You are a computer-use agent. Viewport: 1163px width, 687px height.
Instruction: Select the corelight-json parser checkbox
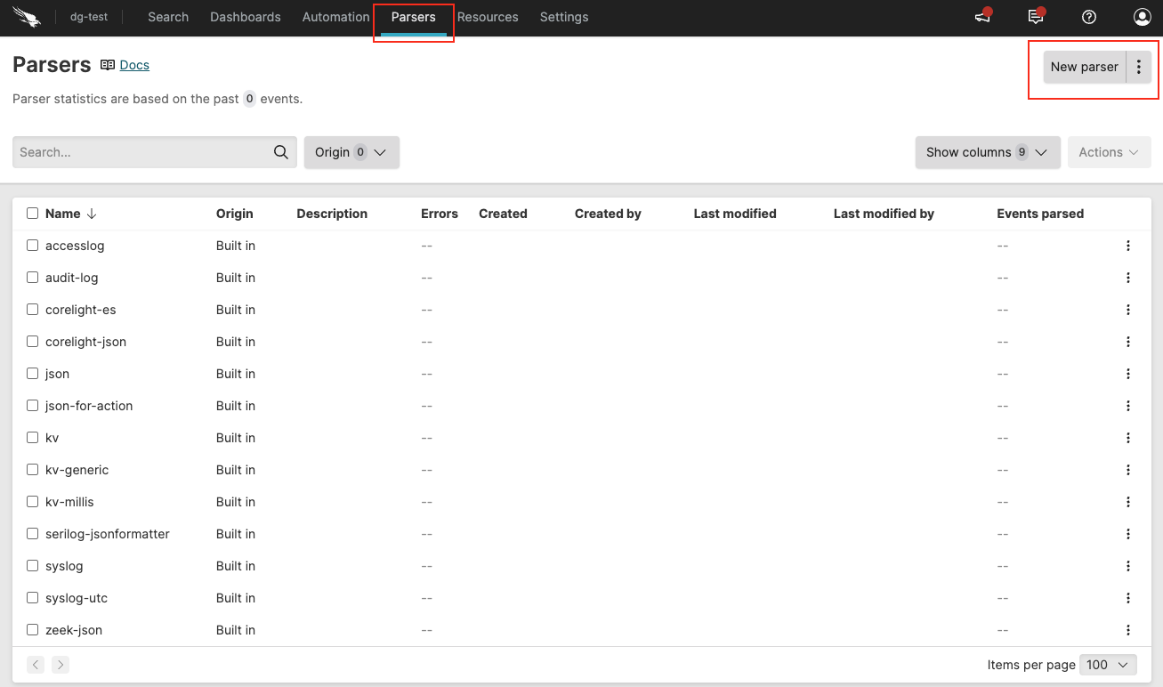(32, 341)
